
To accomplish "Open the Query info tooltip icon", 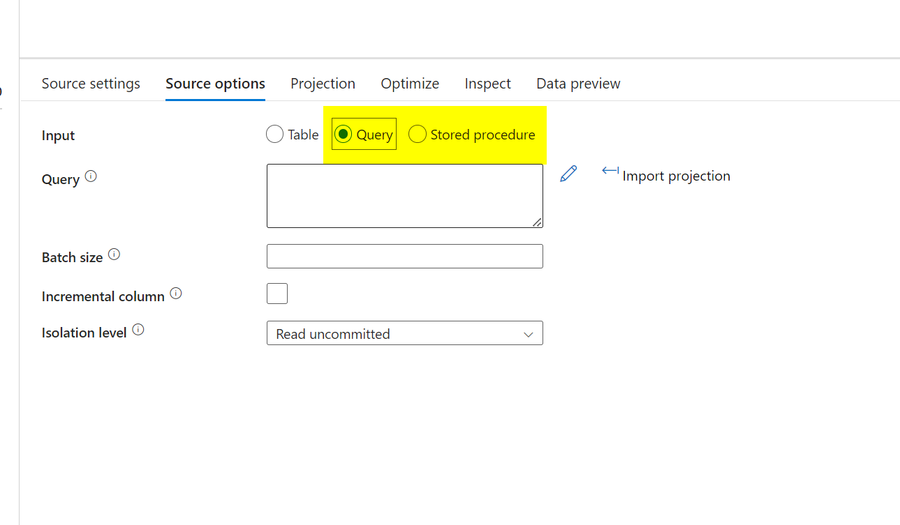I will (x=91, y=176).
